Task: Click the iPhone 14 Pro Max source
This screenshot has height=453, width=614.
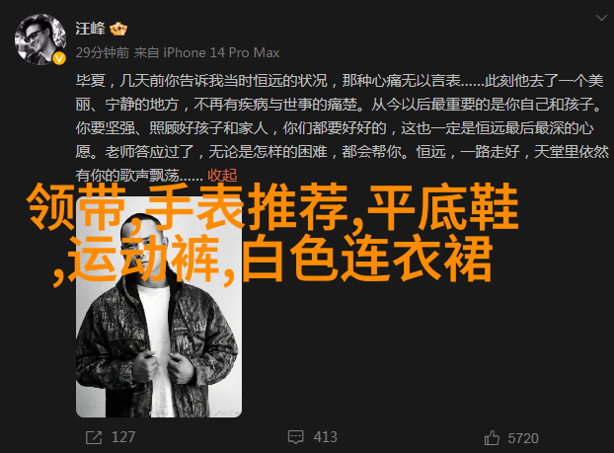Action: 221,52
